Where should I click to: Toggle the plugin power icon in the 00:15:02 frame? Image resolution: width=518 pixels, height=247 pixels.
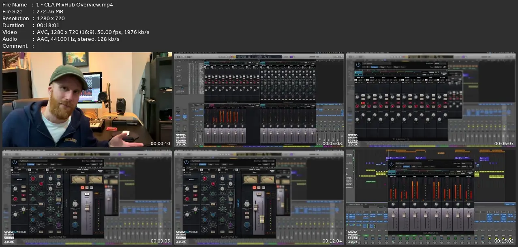click(x=392, y=164)
